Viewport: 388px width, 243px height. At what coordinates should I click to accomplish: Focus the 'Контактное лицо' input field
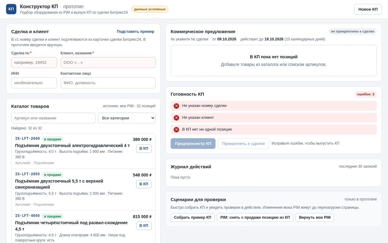pyautogui.click(x=108, y=83)
